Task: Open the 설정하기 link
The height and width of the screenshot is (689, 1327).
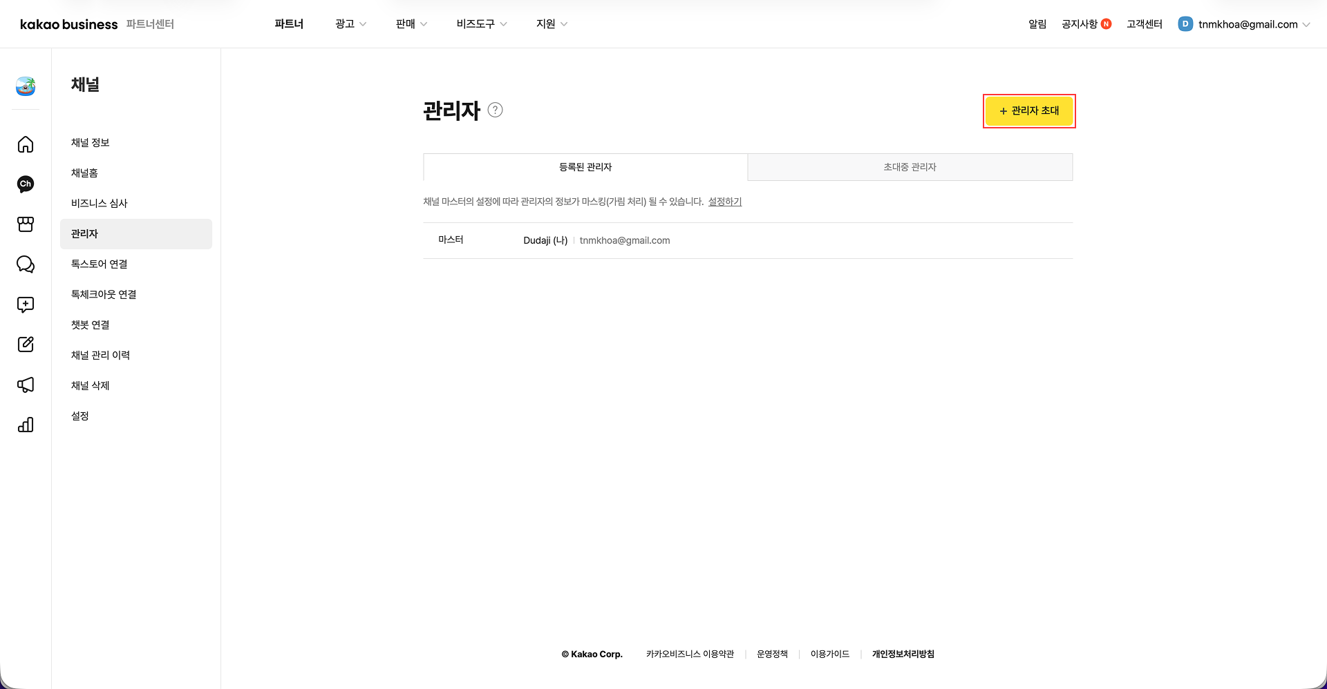Action: (x=724, y=202)
